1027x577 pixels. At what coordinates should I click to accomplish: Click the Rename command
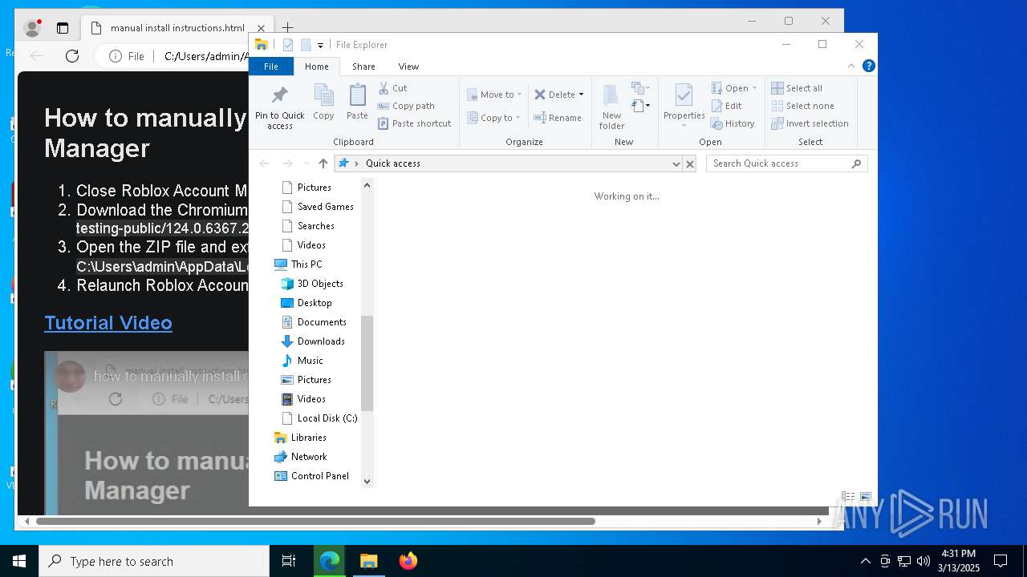coord(558,118)
